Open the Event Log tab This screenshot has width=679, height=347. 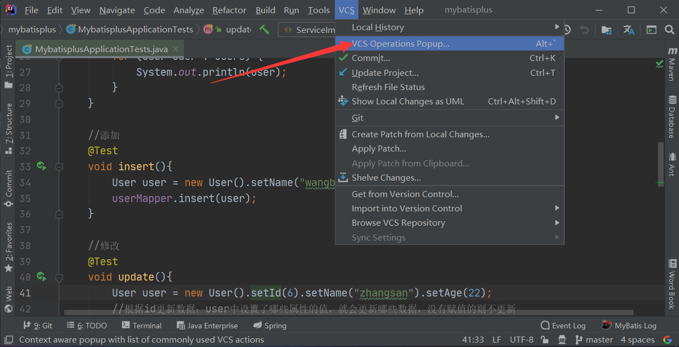(563, 326)
